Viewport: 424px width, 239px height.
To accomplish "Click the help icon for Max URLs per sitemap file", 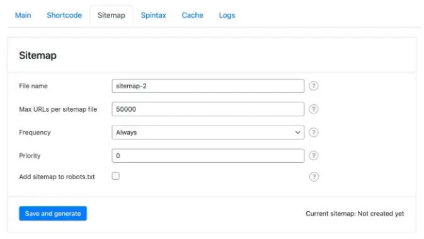I will [x=313, y=109].
